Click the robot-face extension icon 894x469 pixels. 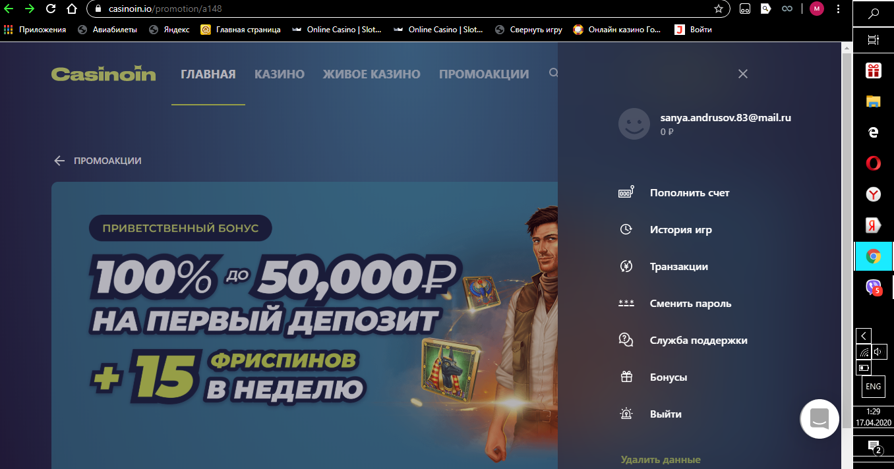pyautogui.click(x=745, y=9)
